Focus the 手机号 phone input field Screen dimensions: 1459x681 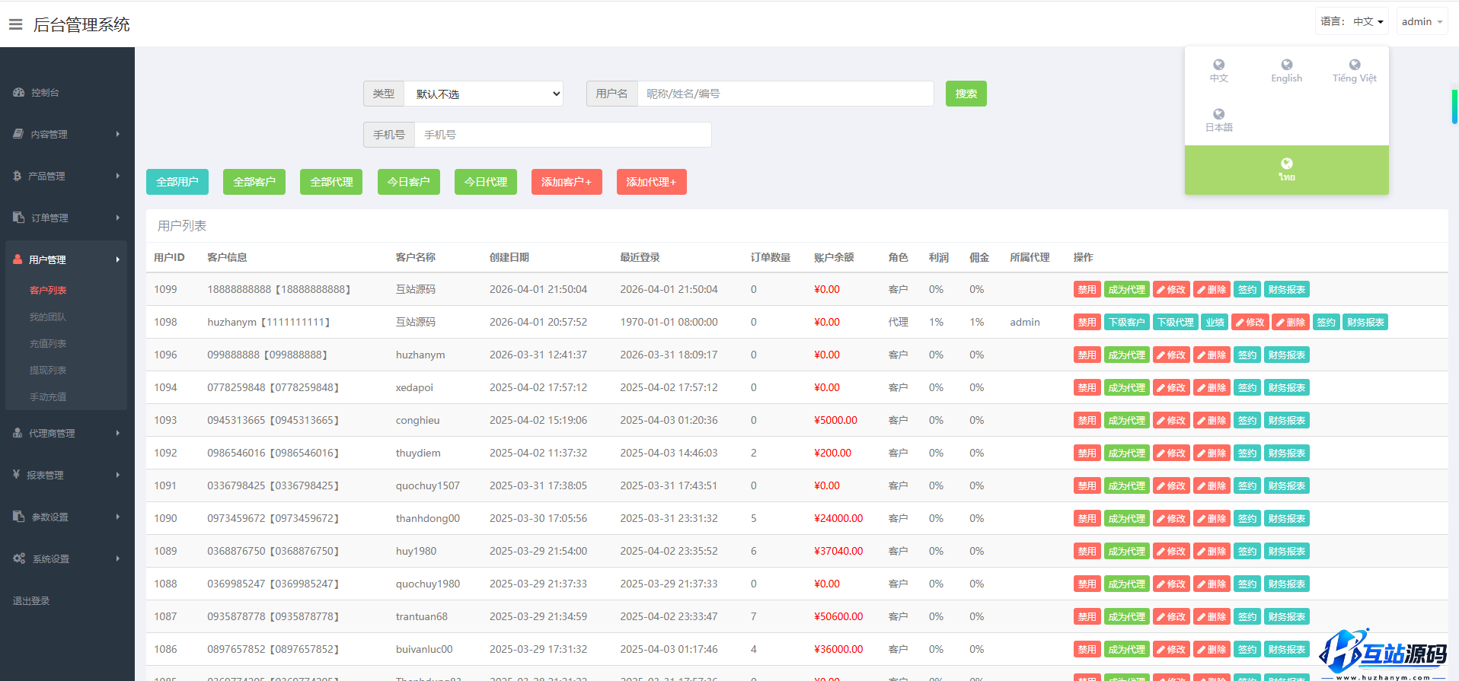pyautogui.click(x=562, y=135)
